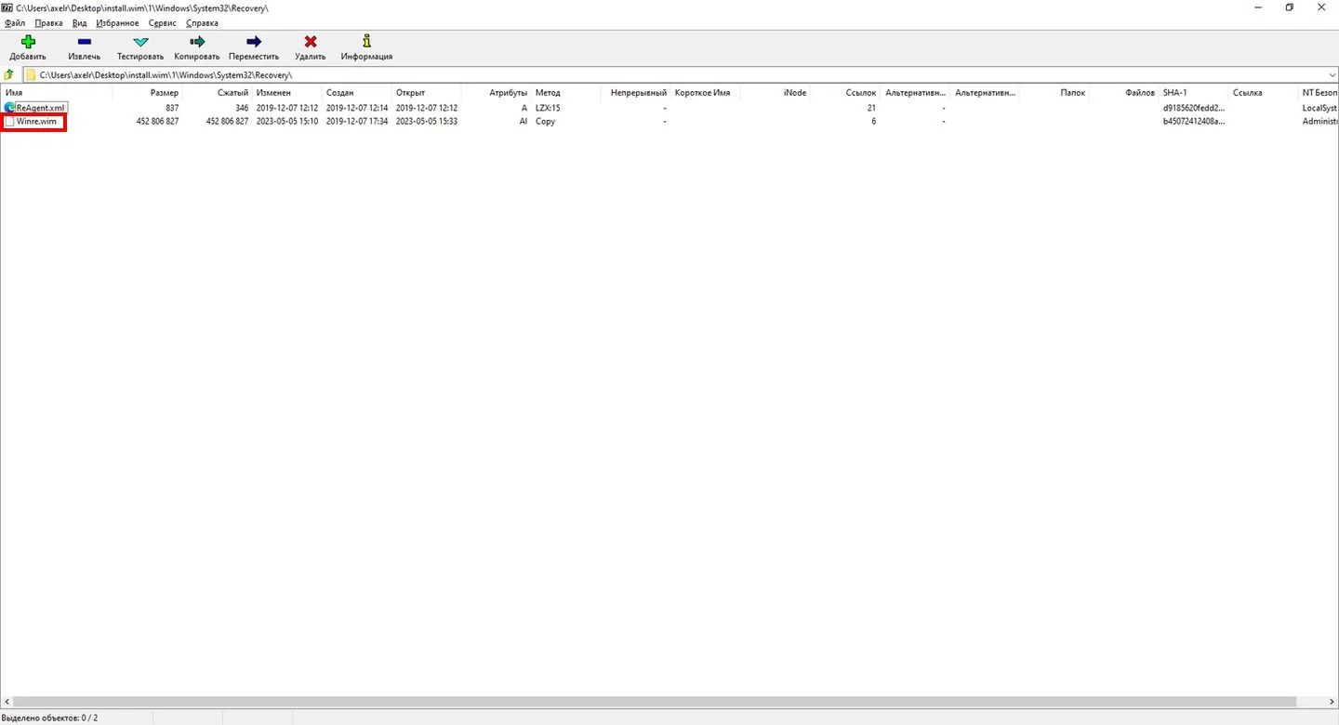
Task: Click the Копировать toolbar button
Action: pos(197,48)
